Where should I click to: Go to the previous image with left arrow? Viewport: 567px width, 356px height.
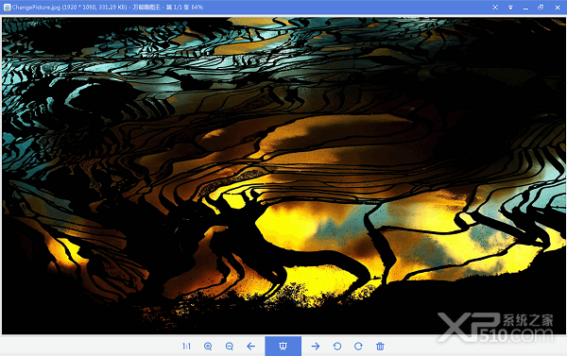[x=251, y=347]
